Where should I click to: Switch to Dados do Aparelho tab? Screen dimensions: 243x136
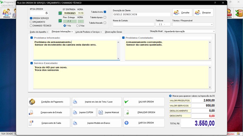[39, 31]
